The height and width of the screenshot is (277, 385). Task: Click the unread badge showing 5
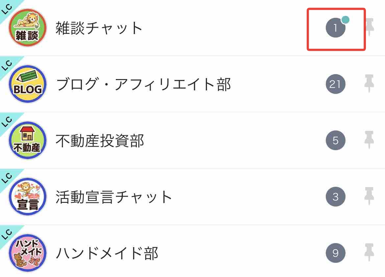click(x=335, y=140)
